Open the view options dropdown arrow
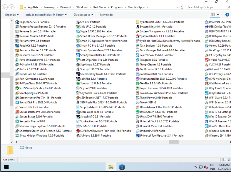 pyautogui.click(x=218, y=15)
